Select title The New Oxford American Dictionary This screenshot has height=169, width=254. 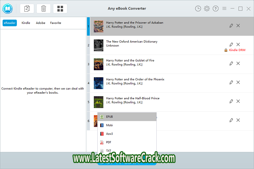point(132,42)
